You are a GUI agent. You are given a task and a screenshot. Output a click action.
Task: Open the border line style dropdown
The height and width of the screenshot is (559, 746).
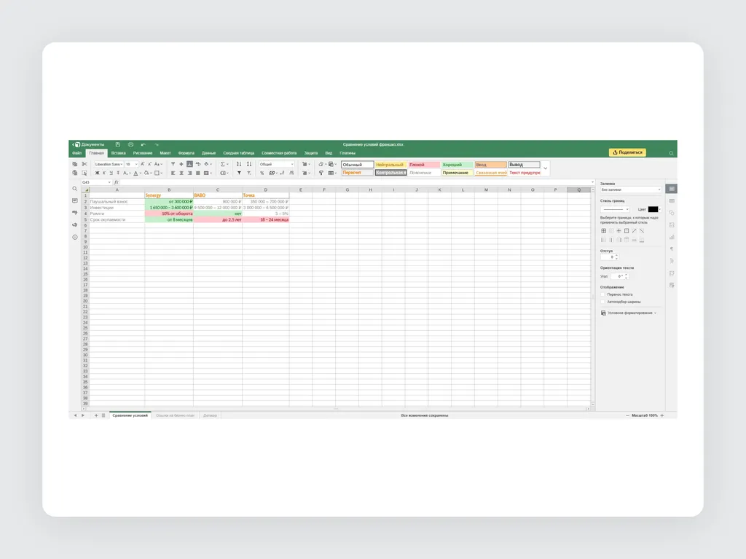click(x=615, y=209)
